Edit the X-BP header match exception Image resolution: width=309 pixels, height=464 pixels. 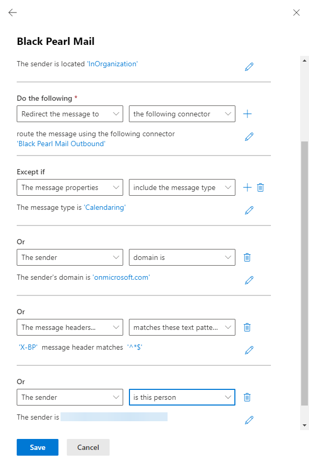tap(249, 350)
